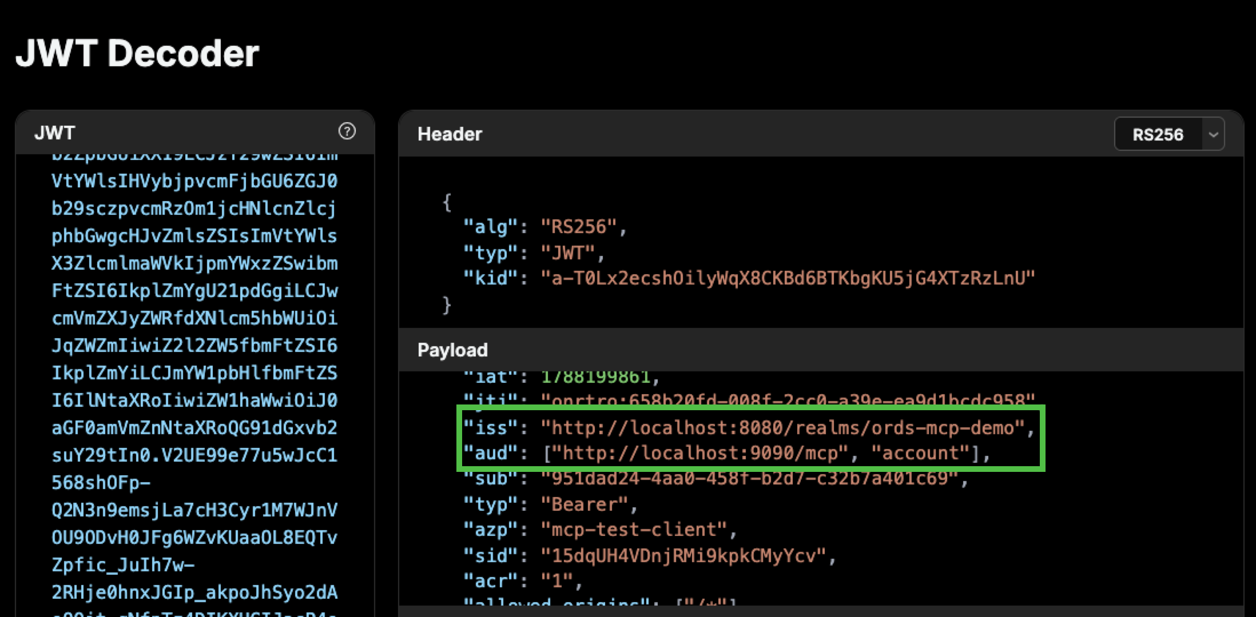Screen dimensions: 1256x617
Task: Click the token line cmVmZXJyZWRfdXNlcm5hbWUiOi
Action: click(194, 318)
